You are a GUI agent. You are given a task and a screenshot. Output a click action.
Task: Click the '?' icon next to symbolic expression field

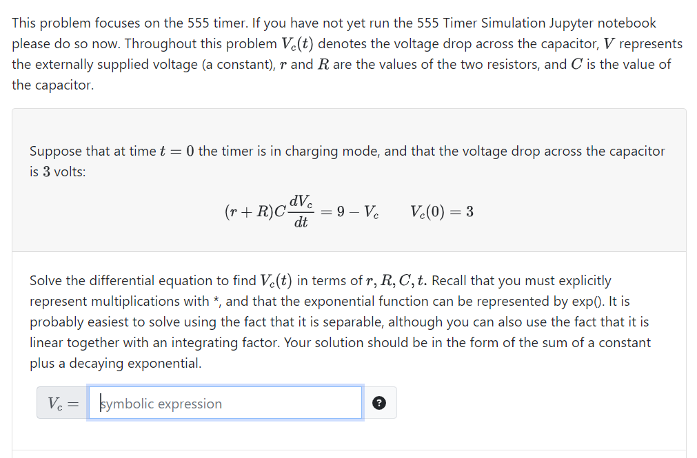pyautogui.click(x=379, y=402)
